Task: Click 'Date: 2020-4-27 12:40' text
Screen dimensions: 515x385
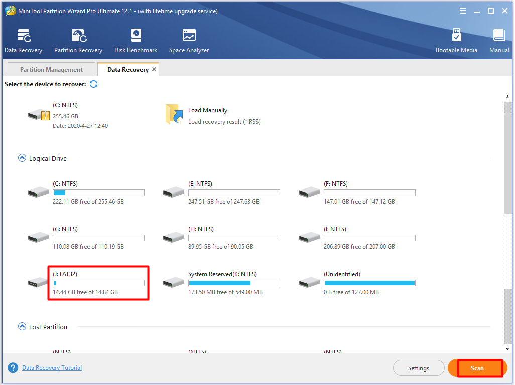Action: point(80,126)
